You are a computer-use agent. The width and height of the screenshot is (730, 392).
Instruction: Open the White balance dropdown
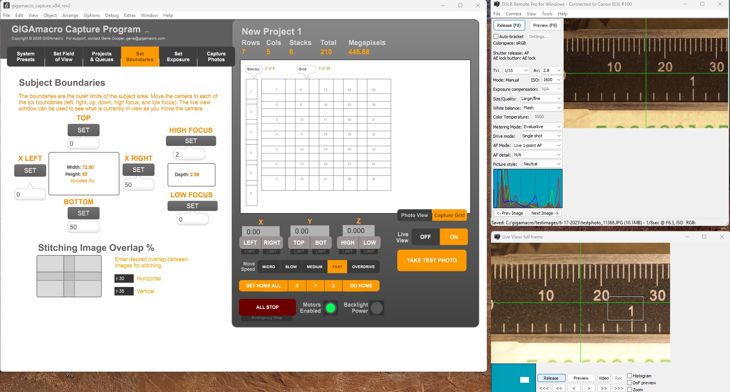coord(542,108)
